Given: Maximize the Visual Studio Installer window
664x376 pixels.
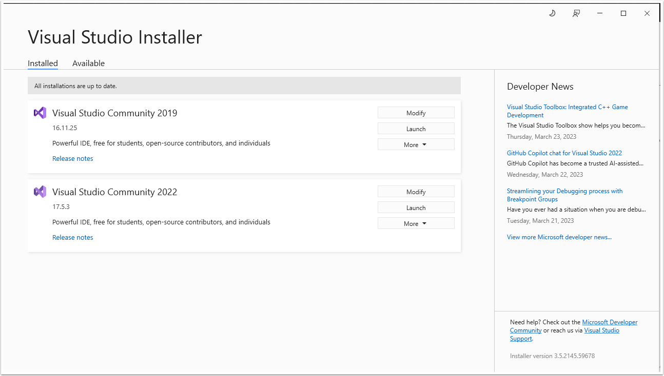Looking at the screenshot, I should [623, 13].
